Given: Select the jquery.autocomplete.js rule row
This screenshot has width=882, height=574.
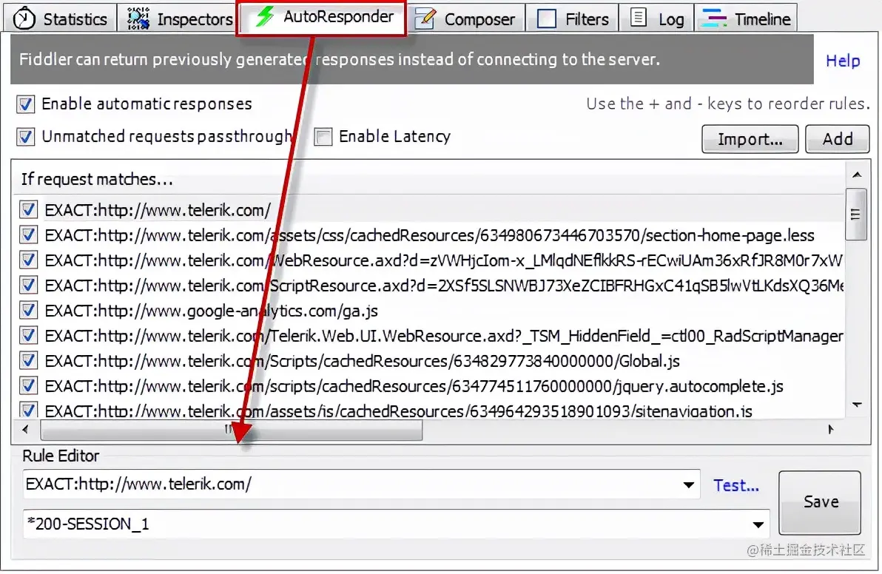Looking at the screenshot, I should 431,385.
